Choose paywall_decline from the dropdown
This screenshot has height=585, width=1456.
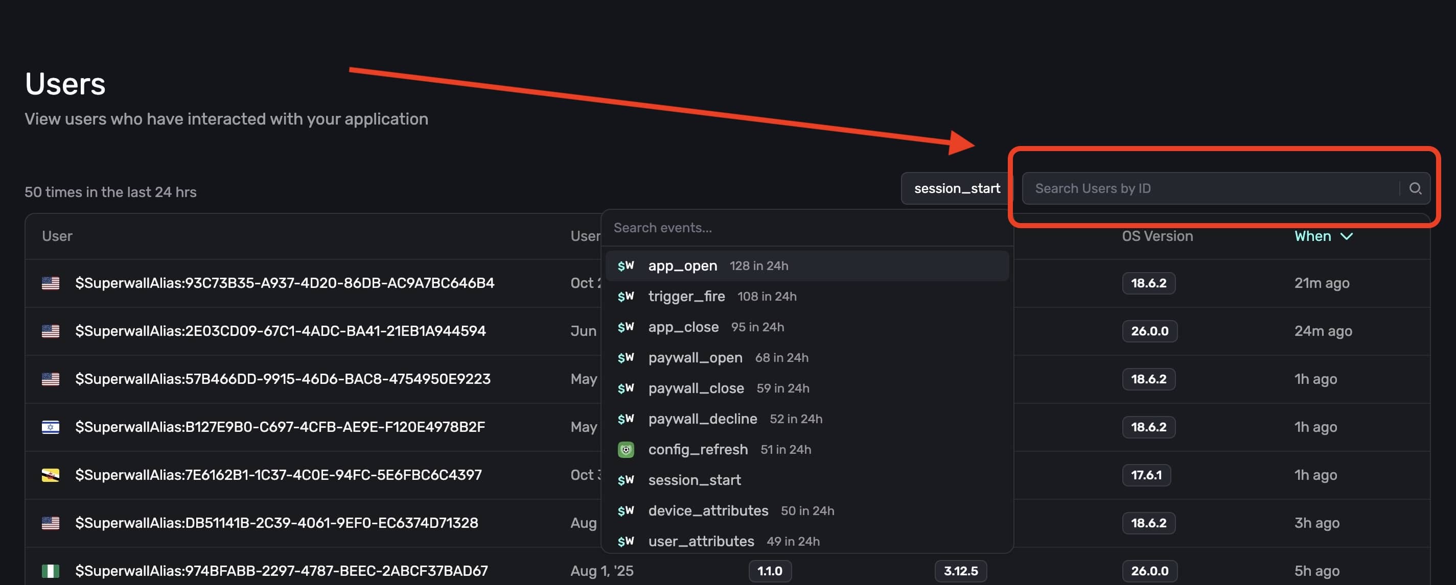(x=702, y=419)
